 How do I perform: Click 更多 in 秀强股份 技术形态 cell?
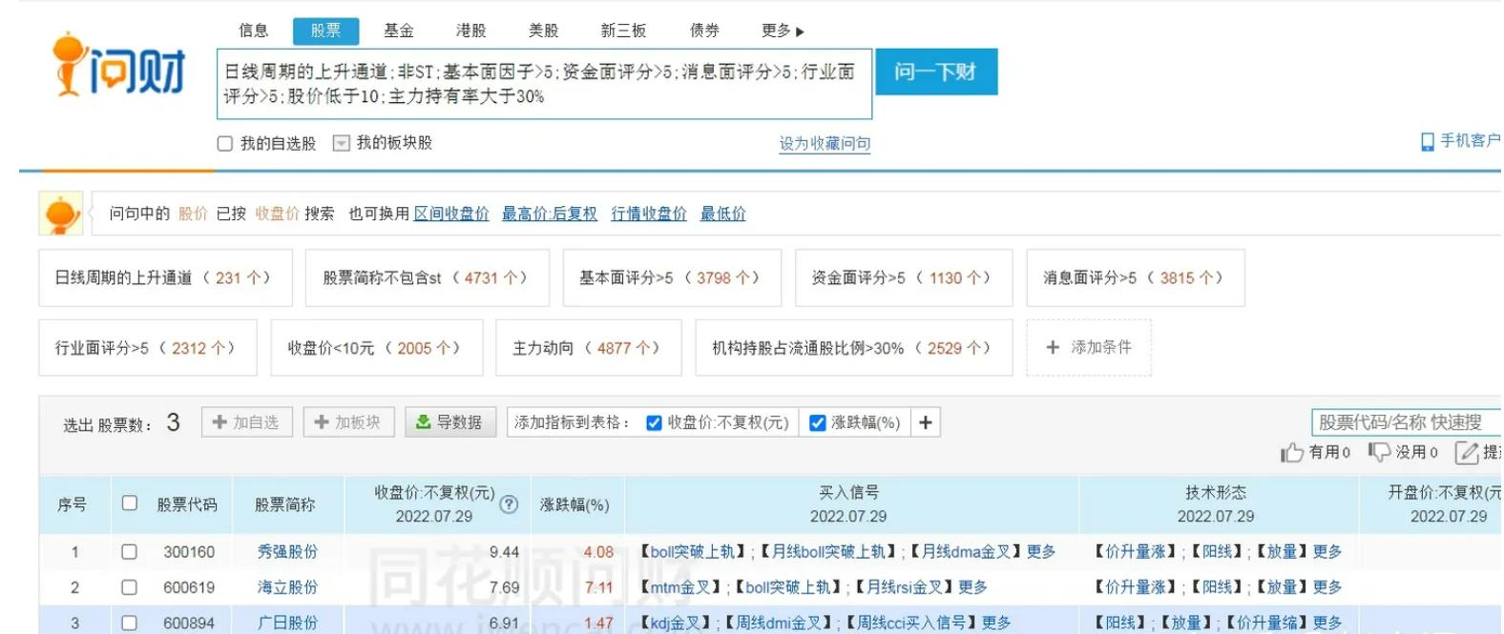pyautogui.click(x=1327, y=552)
